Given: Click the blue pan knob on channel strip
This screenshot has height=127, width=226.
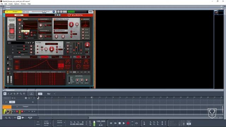Looking at the screenshot, I should (x=54, y=12).
